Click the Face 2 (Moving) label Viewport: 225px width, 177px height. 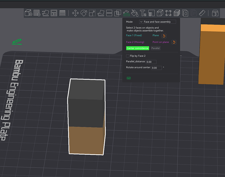135,42
